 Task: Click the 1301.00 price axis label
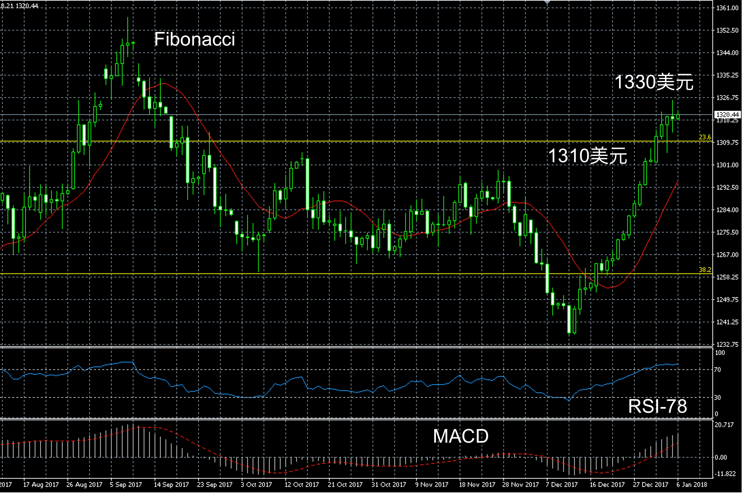click(727, 165)
